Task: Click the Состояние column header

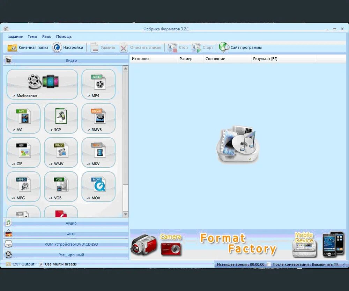Action: (x=228, y=59)
